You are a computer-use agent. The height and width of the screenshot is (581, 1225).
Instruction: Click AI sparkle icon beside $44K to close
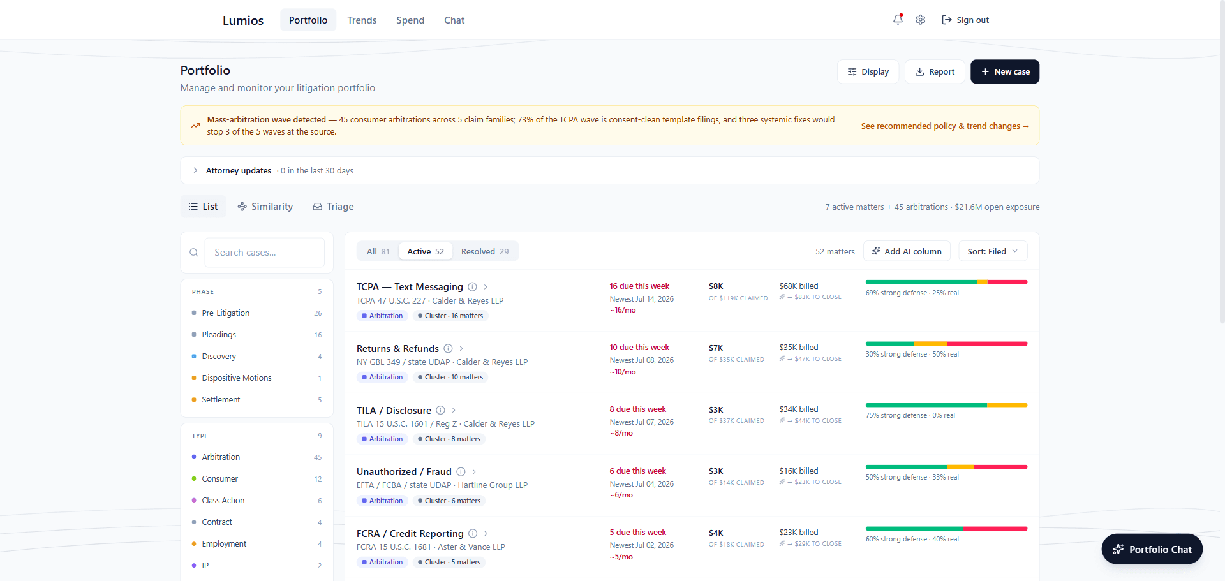pos(782,421)
